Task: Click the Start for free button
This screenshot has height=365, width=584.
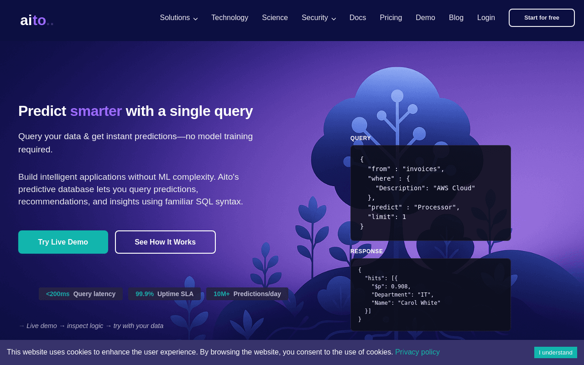Action: (x=542, y=18)
